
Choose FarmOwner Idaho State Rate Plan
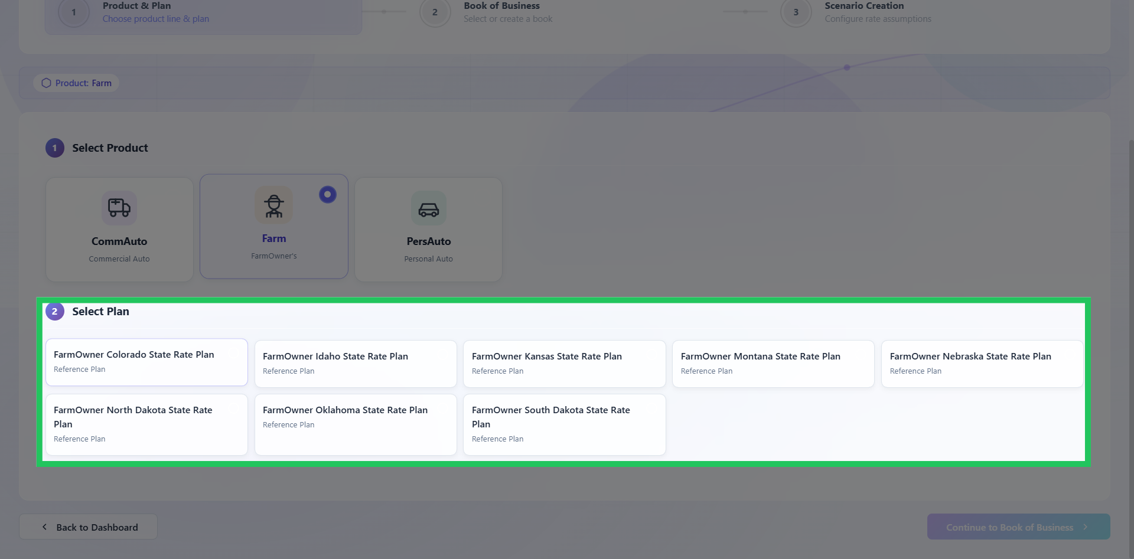(356, 364)
